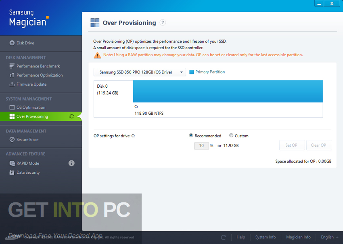The height and width of the screenshot is (244, 343).
Task: Click the Performance Optimization arrows icon
Action: pyautogui.click(x=12, y=75)
